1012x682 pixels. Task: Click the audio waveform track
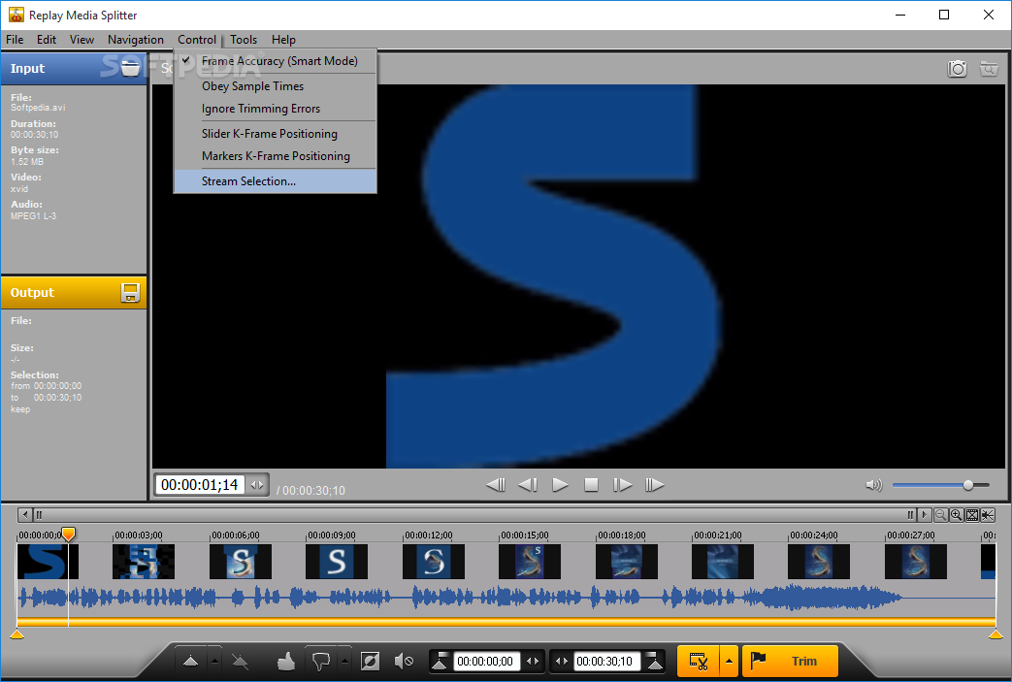[x=506, y=598]
